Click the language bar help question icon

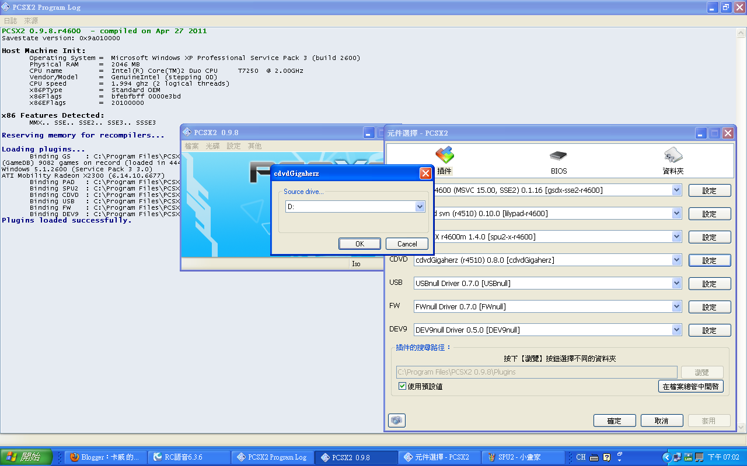point(607,457)
